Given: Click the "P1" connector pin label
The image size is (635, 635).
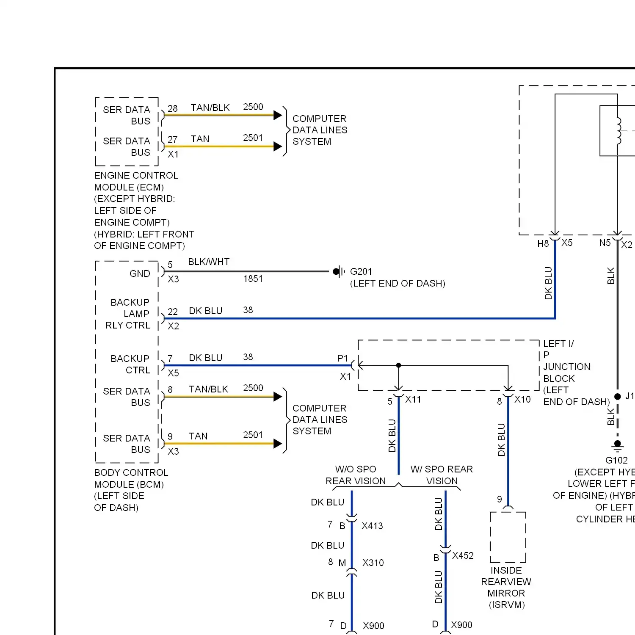Looking at the screenshot, I should tap(342, 358).
